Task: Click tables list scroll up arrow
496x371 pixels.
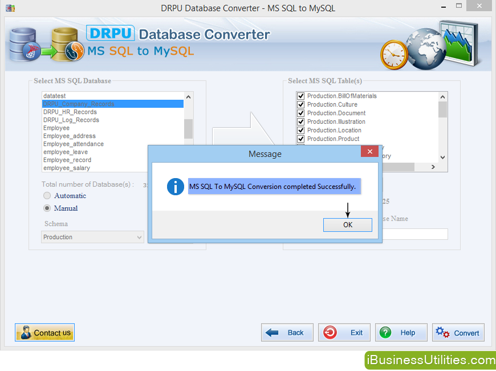Action: tap(442, 97)
